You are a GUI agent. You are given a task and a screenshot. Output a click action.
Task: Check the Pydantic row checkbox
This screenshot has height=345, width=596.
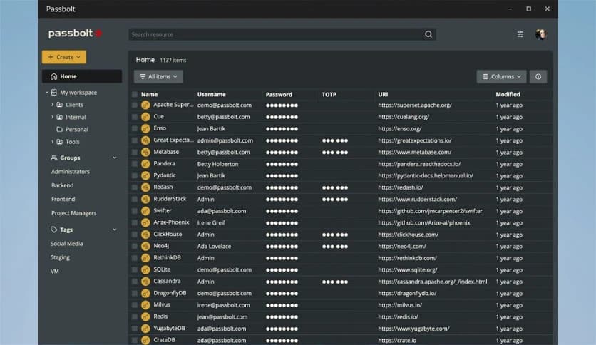pyautogui.click(x=135, y=176)
